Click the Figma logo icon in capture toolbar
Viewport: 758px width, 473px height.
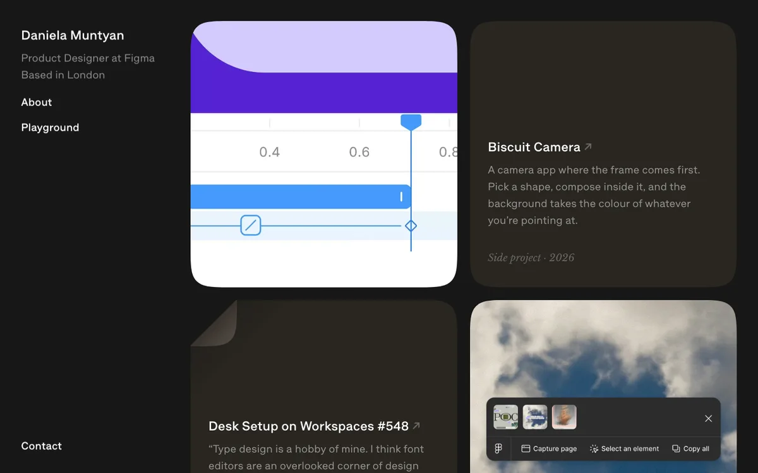point(498,448)
